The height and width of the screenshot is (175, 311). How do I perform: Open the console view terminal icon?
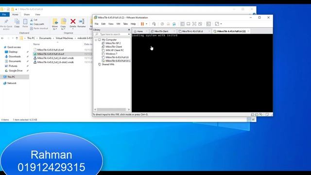tap(208, 24)
